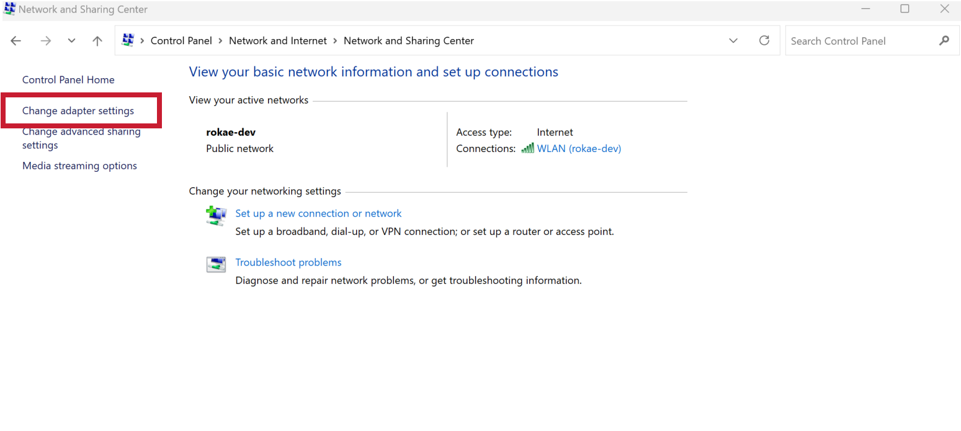Click Set up a new connection icon

coord(217,216)
